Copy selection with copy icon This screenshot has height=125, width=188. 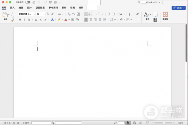tap(12, 17)
